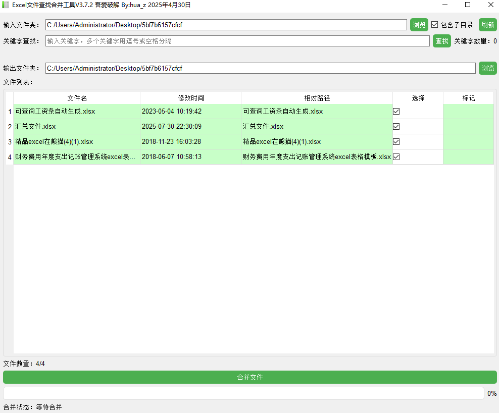Uncheck the checkbox for 汇总文件.xlsx
Screen dimensions: 499x413
(x=396, y=127)
